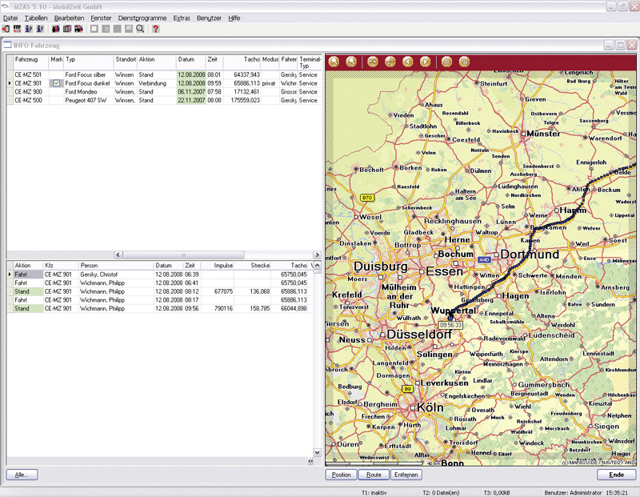Open the info 'F' toolbar icon

pyautogui.click(x=40, y=29)
